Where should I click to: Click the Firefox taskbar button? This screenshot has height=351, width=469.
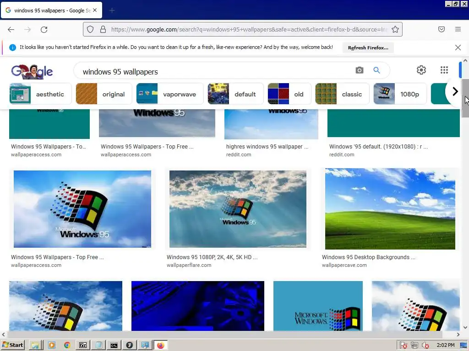(x=161, y=346)
